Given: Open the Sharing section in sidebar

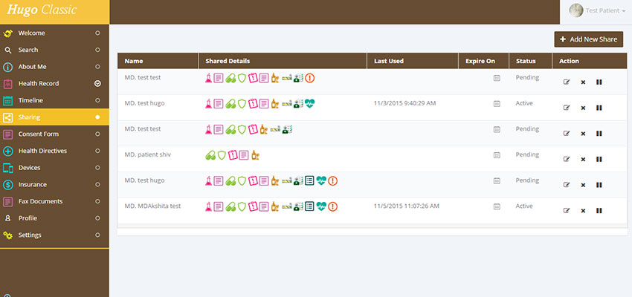Looking at the screenshot, I should (x=54, y=117).
